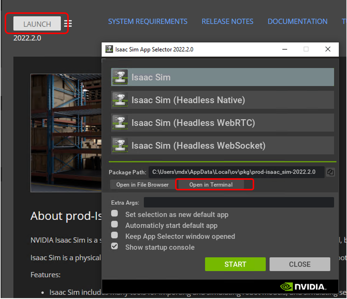
Task: Click the LAUNCH button
Action: tap(37, 23)
